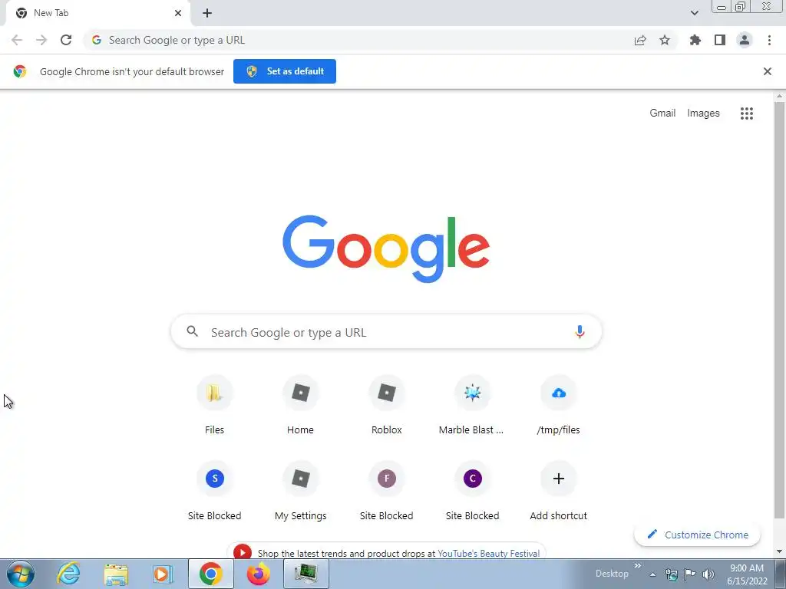
Task: Click the 9:00 AM taskbar clock
Action: coord(747,574)
